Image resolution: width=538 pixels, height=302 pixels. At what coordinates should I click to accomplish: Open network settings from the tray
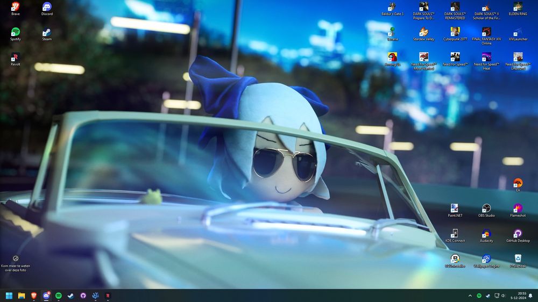[497, 296]
